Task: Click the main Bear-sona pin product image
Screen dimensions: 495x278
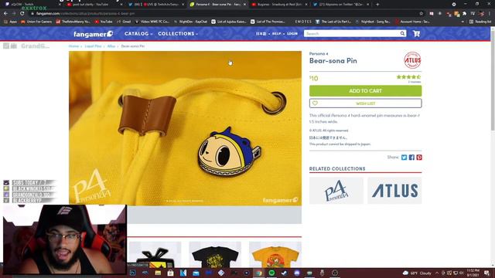Action: [185, 128]
